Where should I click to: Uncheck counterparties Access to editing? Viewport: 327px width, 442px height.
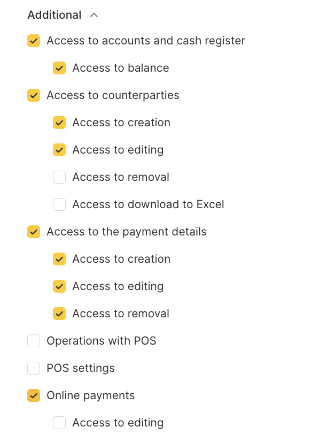tap(59, 150)
